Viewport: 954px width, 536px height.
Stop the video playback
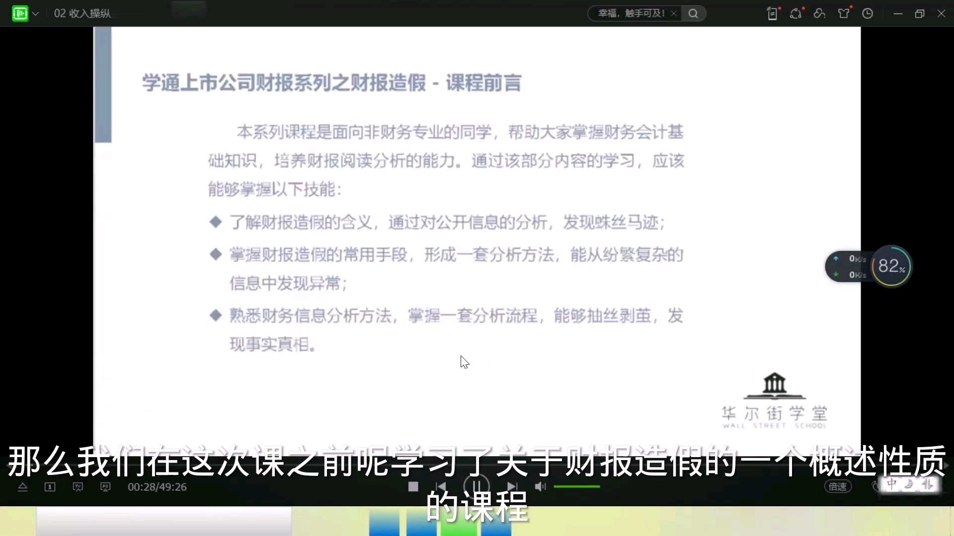[x=413, y=487]
